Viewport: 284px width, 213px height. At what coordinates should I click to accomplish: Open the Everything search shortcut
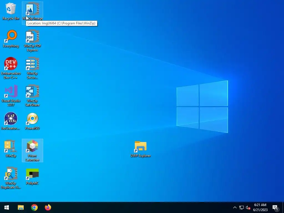click(x=11, y=39)
